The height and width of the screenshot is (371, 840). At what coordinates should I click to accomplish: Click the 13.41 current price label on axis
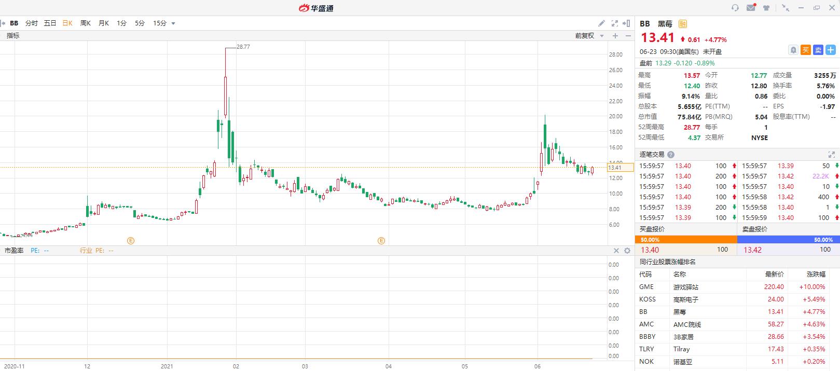(621, 167)
